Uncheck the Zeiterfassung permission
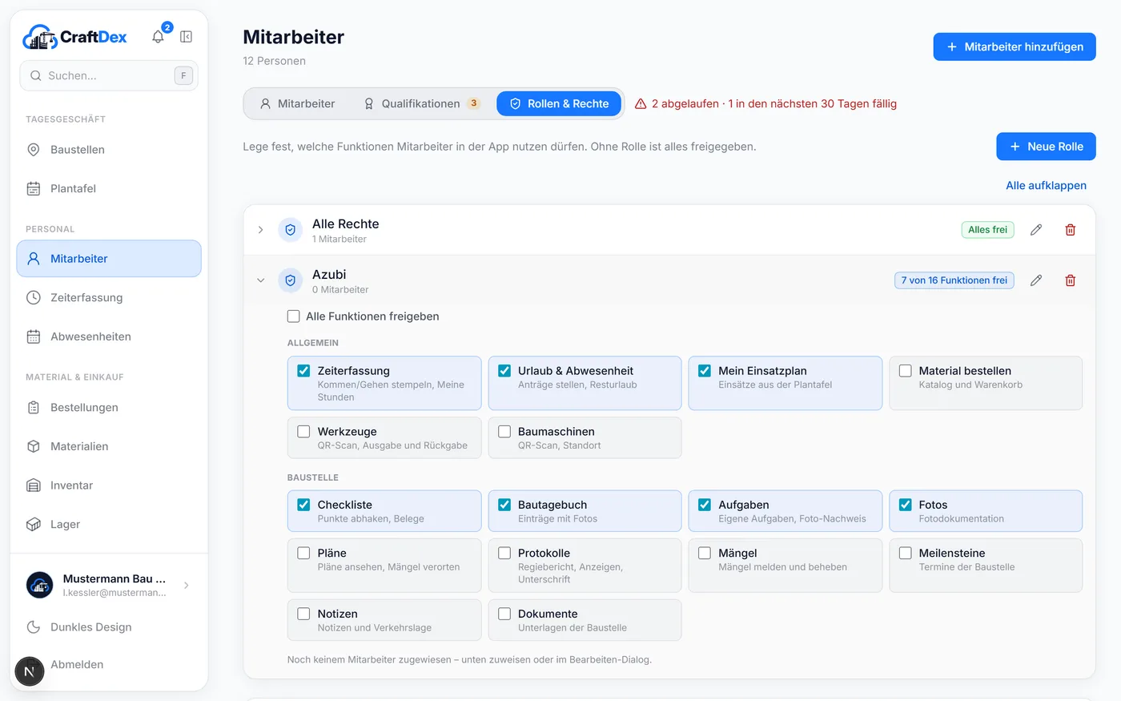This screenshot has height=701, width=1121. pyautogui.click(x=303, y=371)
